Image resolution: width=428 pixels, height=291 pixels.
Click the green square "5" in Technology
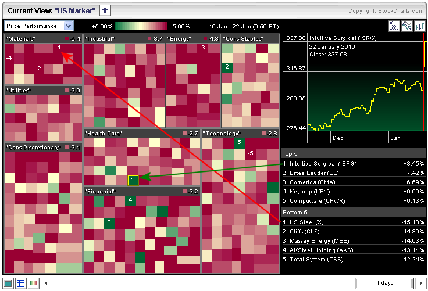(x=240, y=143)
